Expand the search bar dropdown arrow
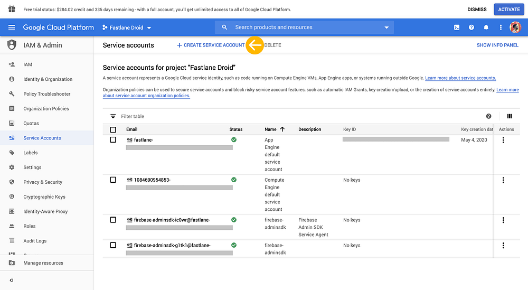528x290 pixels. coord(386,27)
